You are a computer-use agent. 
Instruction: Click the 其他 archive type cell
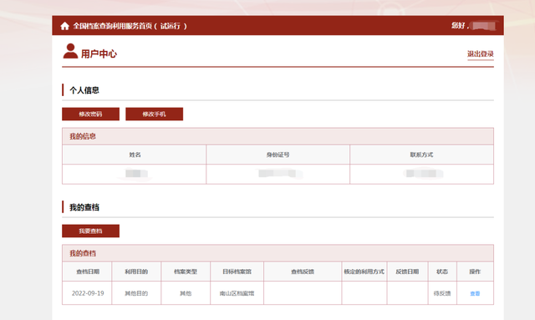pyautogui.click(x=186, y=293)
